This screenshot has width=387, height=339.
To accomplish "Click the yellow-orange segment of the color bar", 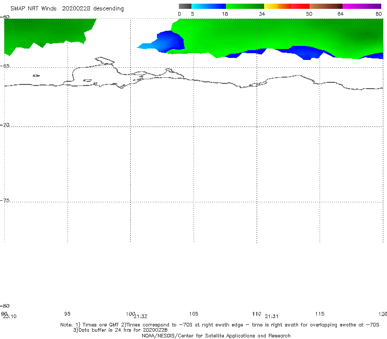I will [x=277, y=6].
